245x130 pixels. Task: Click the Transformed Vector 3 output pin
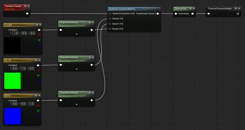tap(158, 13)
